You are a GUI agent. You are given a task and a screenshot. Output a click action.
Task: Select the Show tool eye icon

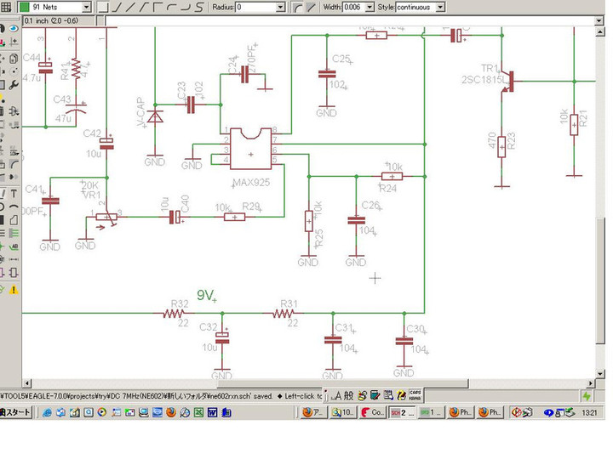(x=14, y=27)
